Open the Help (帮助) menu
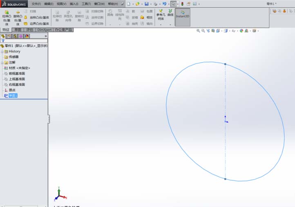Viewport: 295px width, 207px height. (x=113, y=4)
